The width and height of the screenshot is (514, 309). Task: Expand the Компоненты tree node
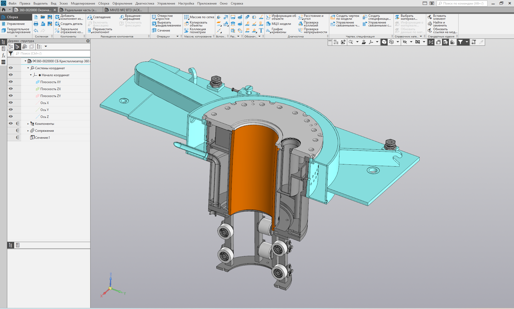coord(28,124)
